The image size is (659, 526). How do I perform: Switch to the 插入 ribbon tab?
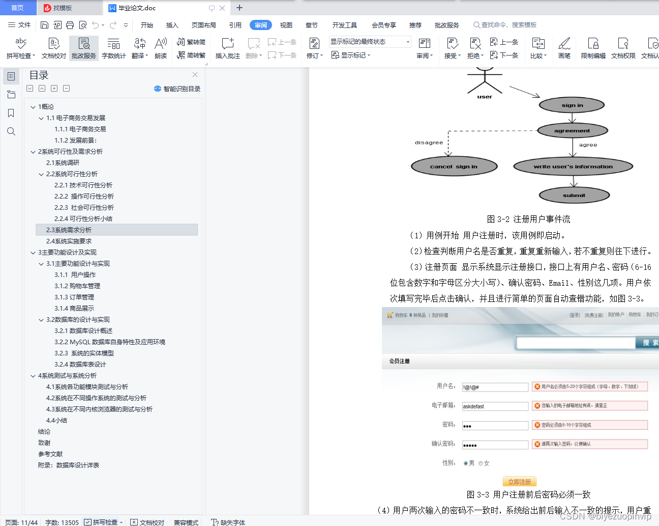[172, 25]
